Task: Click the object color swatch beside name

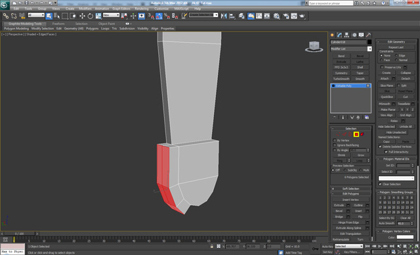Action: tap(369, 42)
